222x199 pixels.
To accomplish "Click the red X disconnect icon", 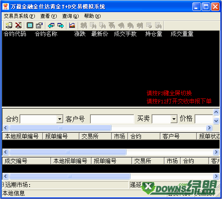I will point(18,25).
